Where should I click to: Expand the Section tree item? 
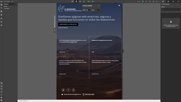(4, 8)
